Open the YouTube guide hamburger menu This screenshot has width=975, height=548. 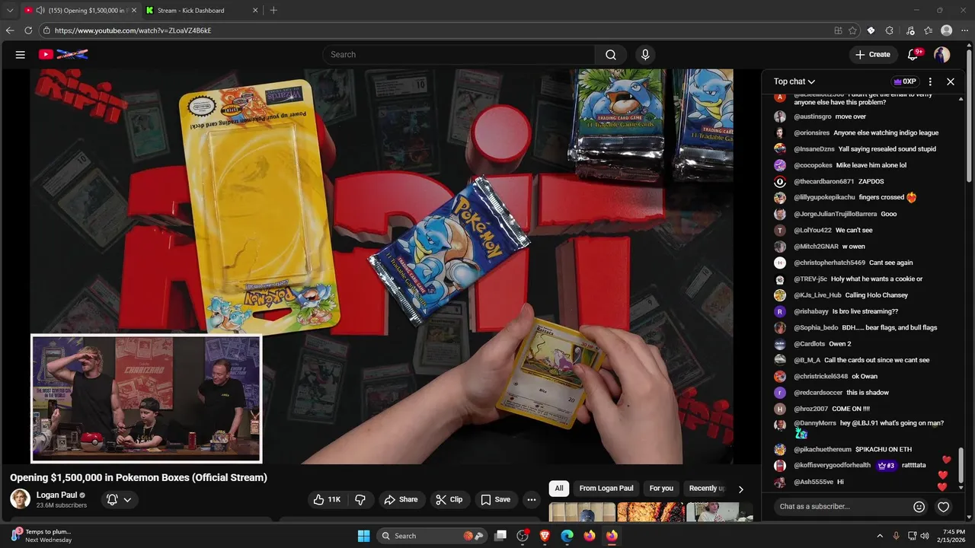(21, 54)
